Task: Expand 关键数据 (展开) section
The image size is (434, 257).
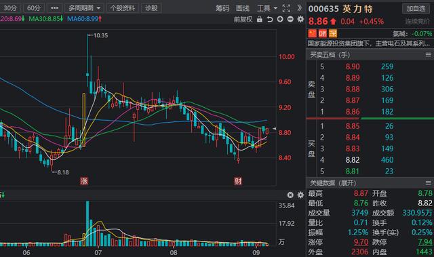Action: (332, 183)
